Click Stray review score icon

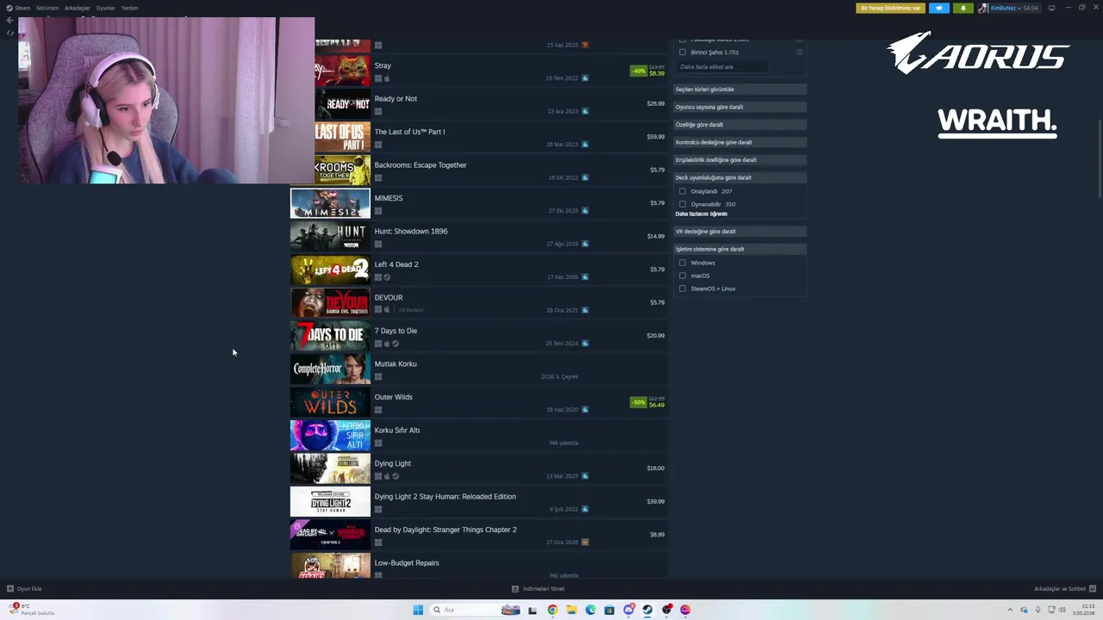click(585, 78)
